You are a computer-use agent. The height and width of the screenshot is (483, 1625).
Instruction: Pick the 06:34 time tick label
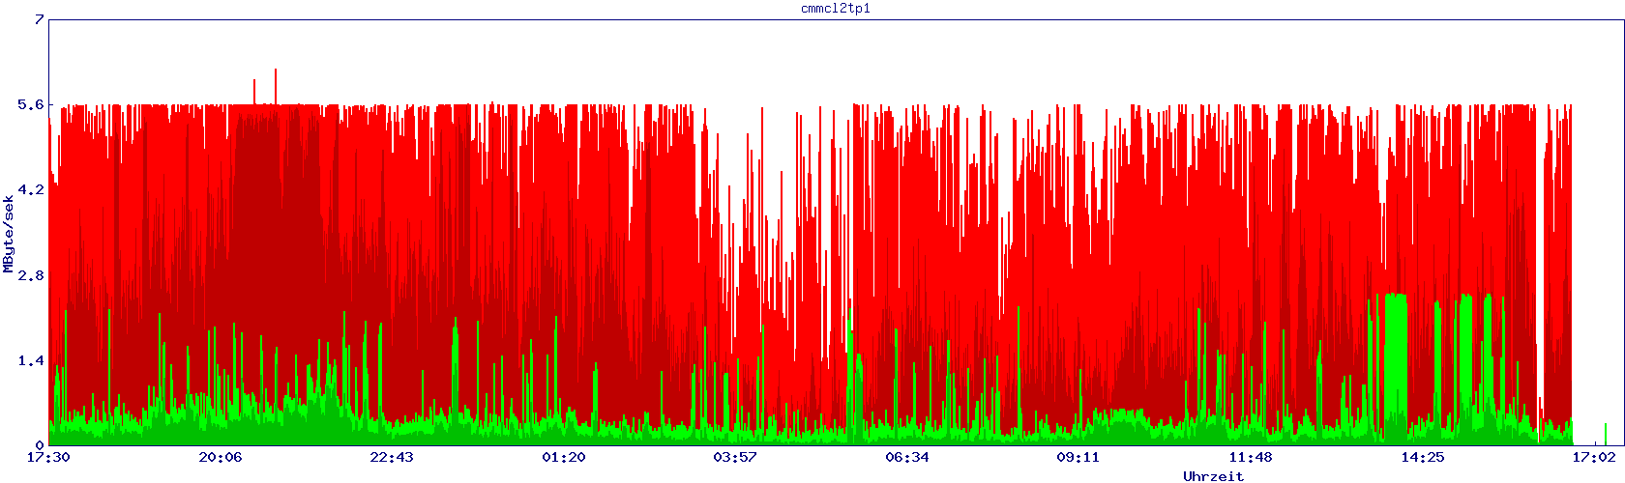click(906, 457)
